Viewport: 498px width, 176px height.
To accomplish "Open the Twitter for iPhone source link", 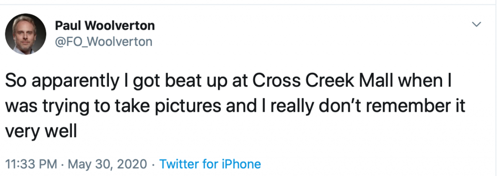I will [210, 164].
